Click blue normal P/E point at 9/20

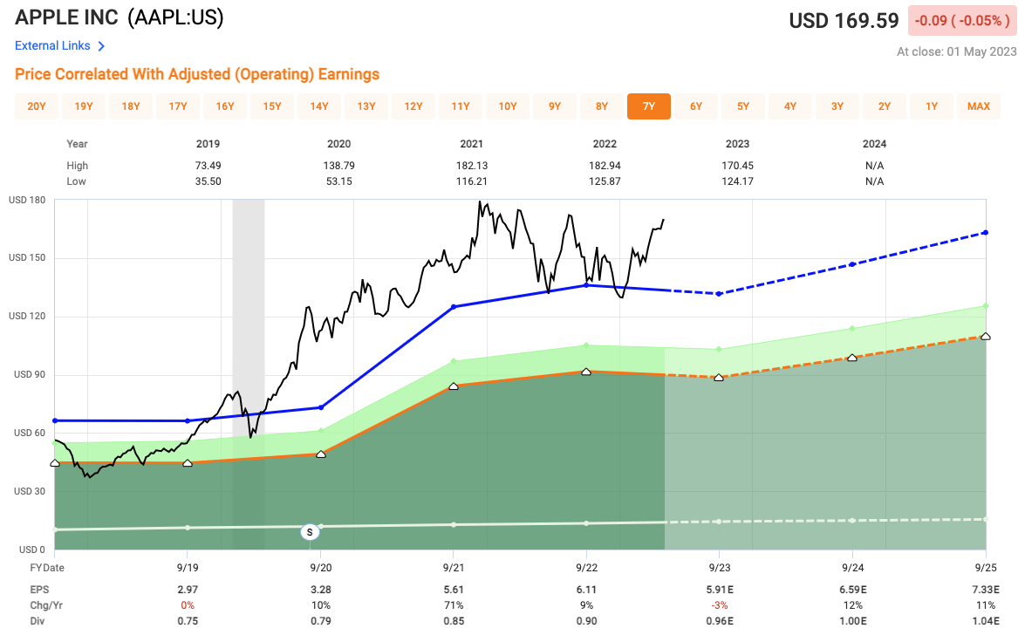point(321,407)
